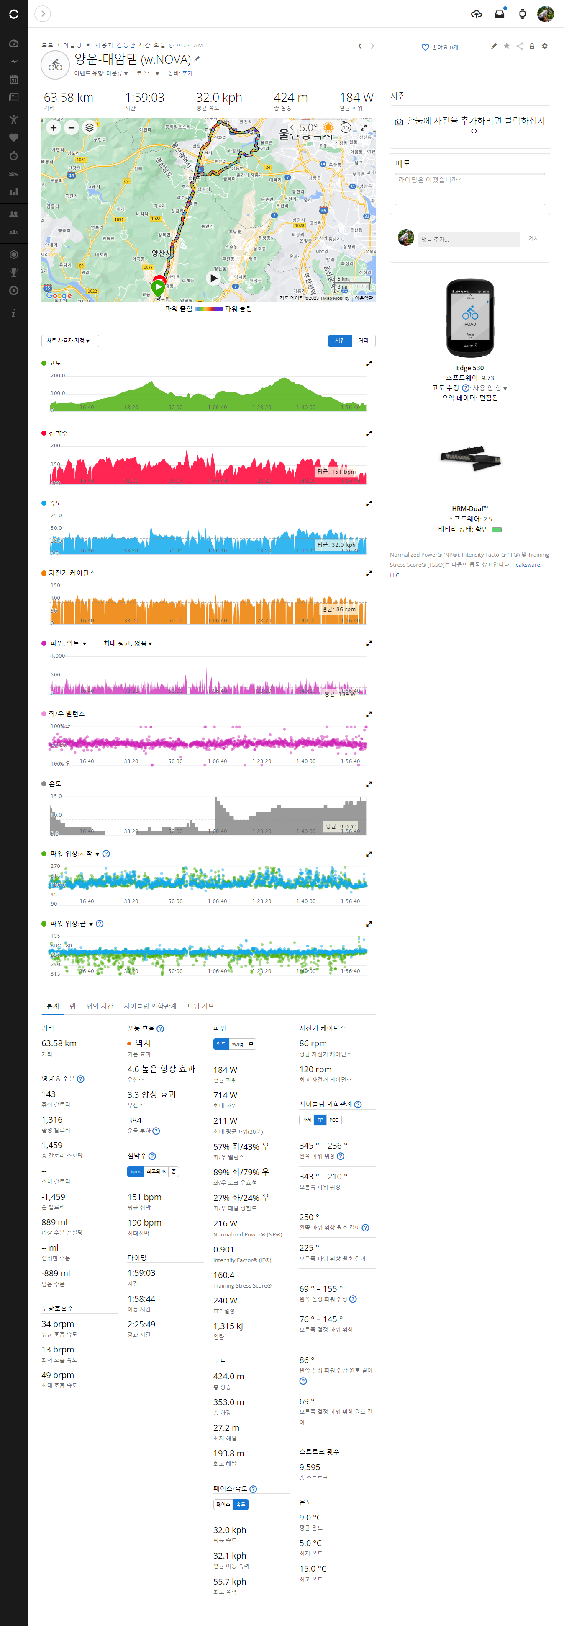
Task: Expand the 심박수 heart rate chart
Action: coord(369,434)
